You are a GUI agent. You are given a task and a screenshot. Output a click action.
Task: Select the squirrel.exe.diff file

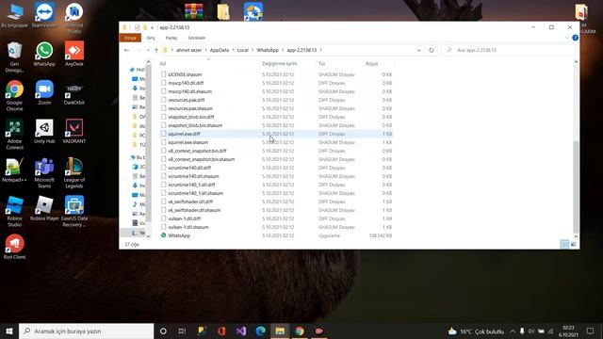[x=276, y=134]
